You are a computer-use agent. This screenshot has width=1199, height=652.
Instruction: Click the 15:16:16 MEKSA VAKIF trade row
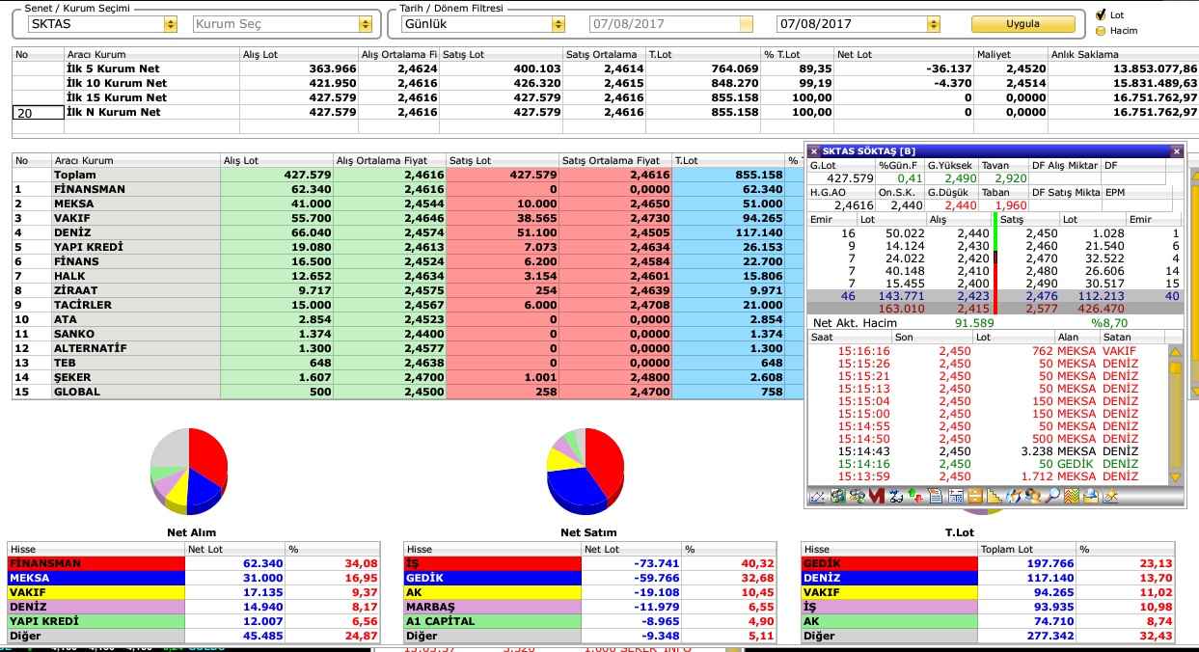(x=987, y=351)
